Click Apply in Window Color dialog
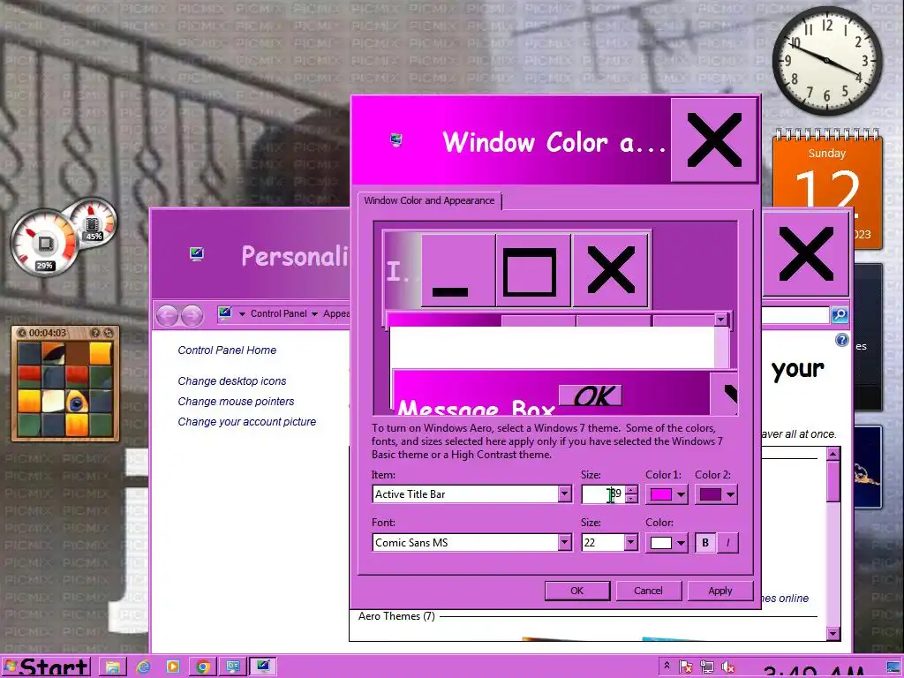The height and width of the screenshot is (678, 904). pyautogui.click(x=720, y=591)
